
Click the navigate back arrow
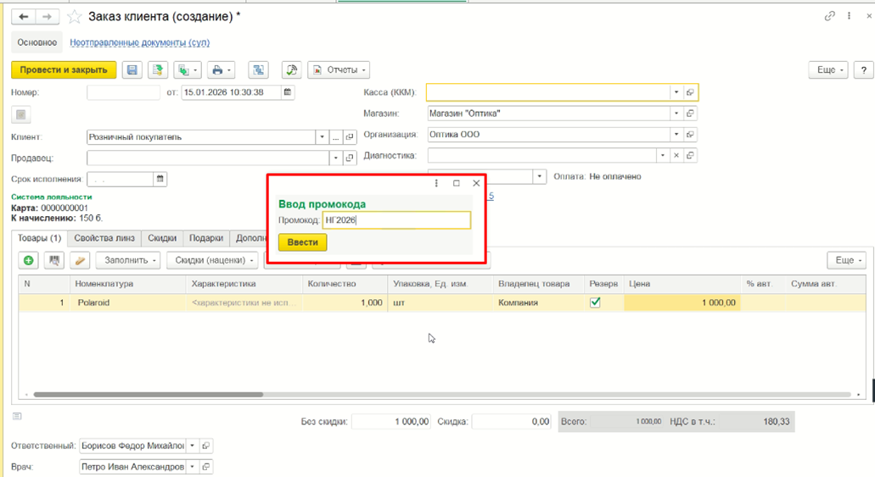[x=24, y=17]
